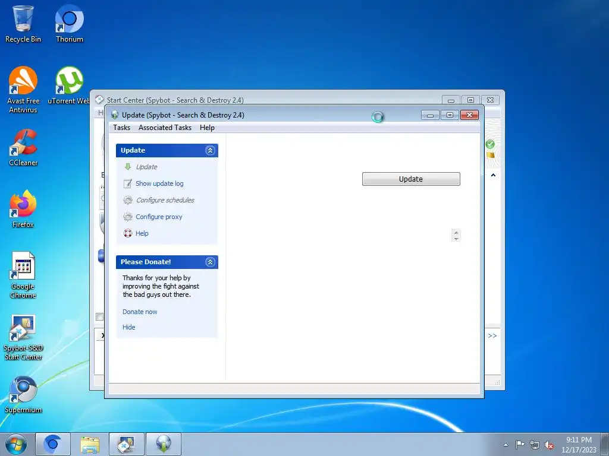
Task: Close the Update window
Action: [469, 115]
